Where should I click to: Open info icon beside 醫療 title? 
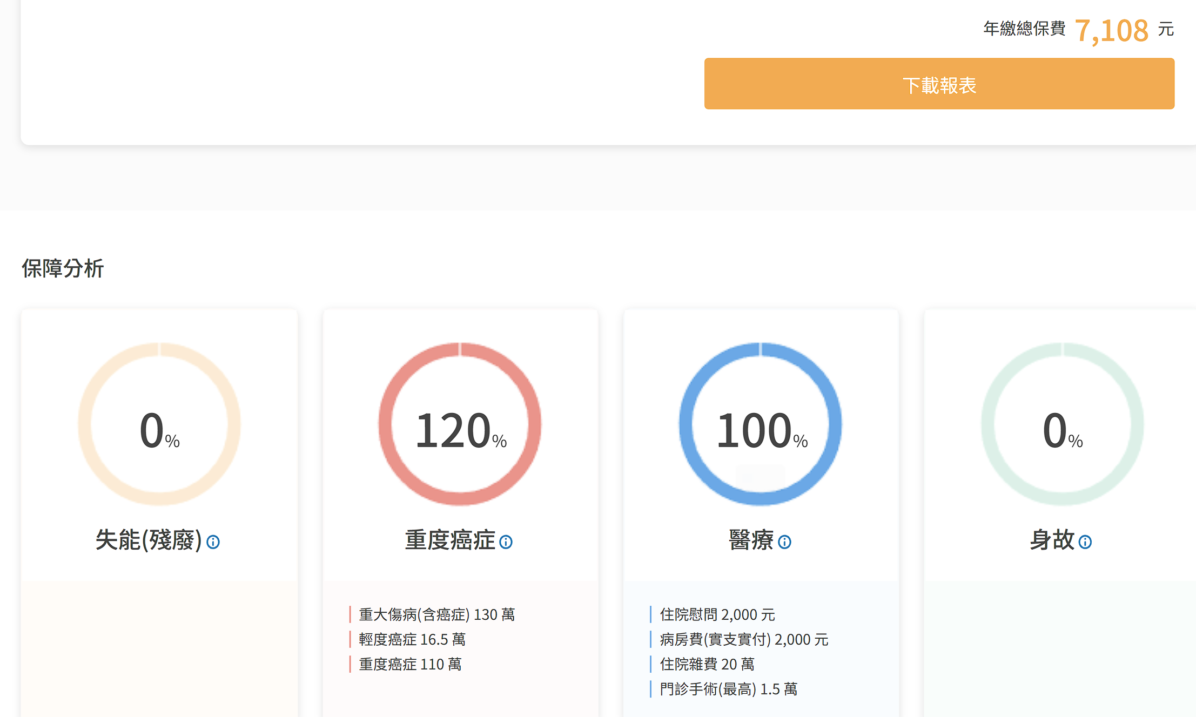tap(784, 542)
